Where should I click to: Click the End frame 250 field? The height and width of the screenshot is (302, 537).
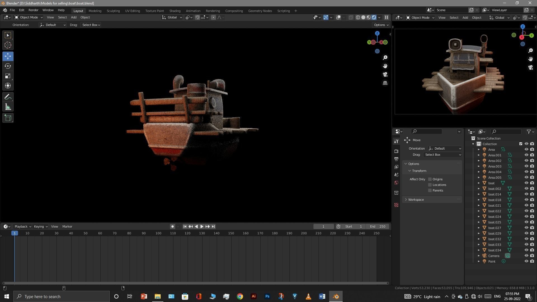click(377, 226)
